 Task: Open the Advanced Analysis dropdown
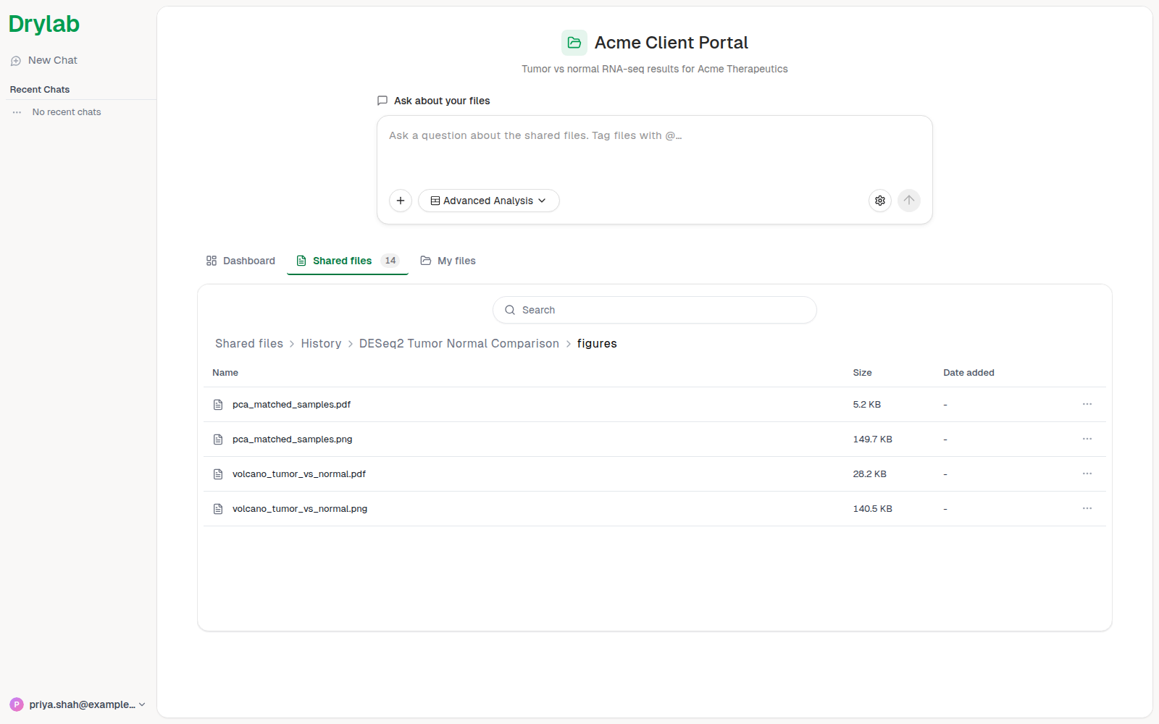tap(489, 201)
